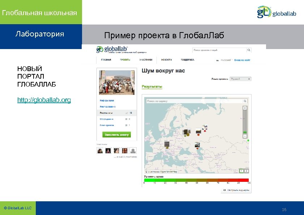The height and width of the screenshot is (215, 304).
Task: Click into the site project search field
Action: click(219, 50)
